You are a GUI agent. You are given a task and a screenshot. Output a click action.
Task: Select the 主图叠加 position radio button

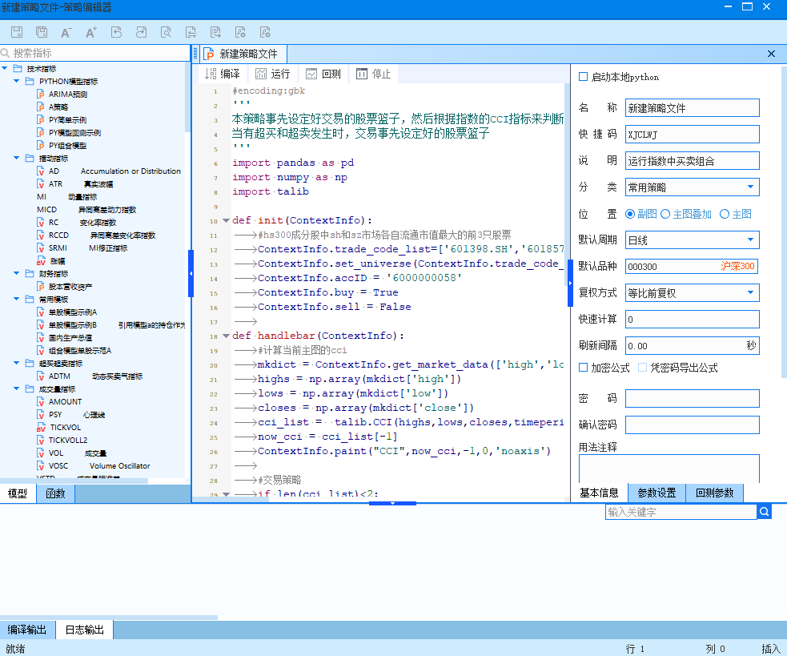click(665, 214)
